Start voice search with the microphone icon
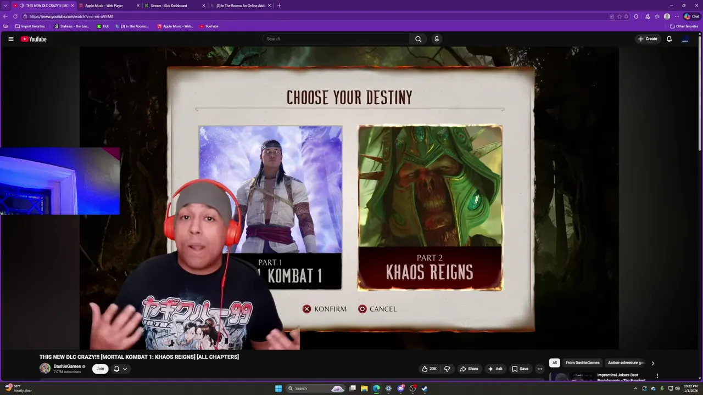Image resolution: width=703 pixels, height=395 pixels. point(437,39)
